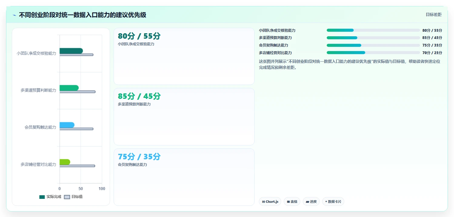
Task: Click the 目标差距 label in the header
Action: pyautogui.click(x=434, y=15)
